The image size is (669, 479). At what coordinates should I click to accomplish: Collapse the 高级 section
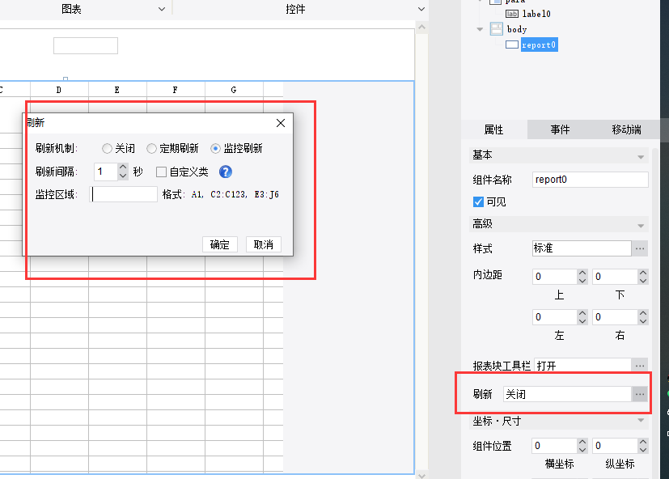point(641,226)
